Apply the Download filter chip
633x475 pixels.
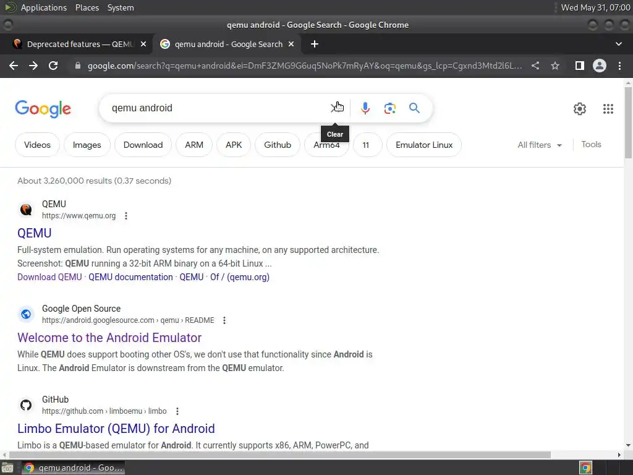(x=143, y=145)
